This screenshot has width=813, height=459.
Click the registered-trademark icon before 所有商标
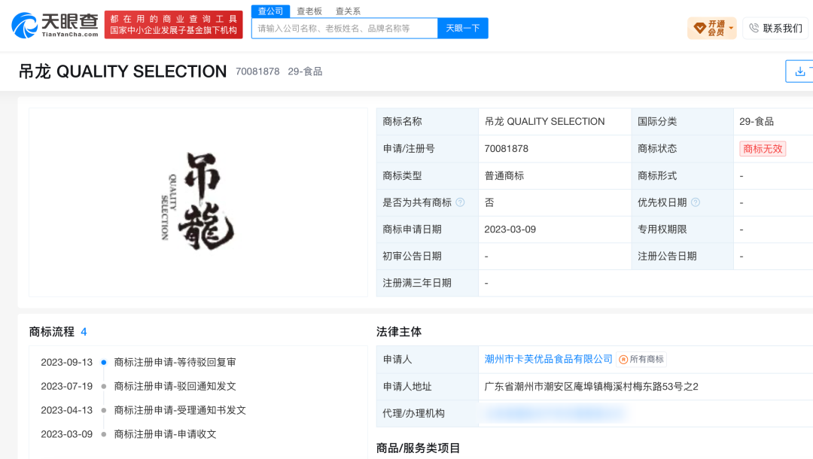point(623,360)
